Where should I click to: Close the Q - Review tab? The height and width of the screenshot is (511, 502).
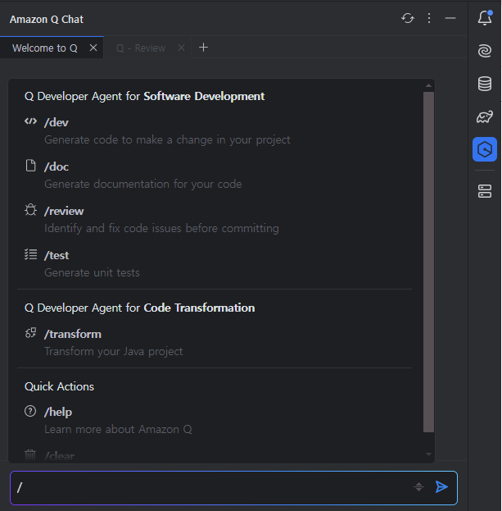[x=181, y=48]
